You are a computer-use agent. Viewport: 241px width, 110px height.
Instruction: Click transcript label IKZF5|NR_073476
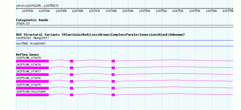pyautogui.click(x=29, y=78)
